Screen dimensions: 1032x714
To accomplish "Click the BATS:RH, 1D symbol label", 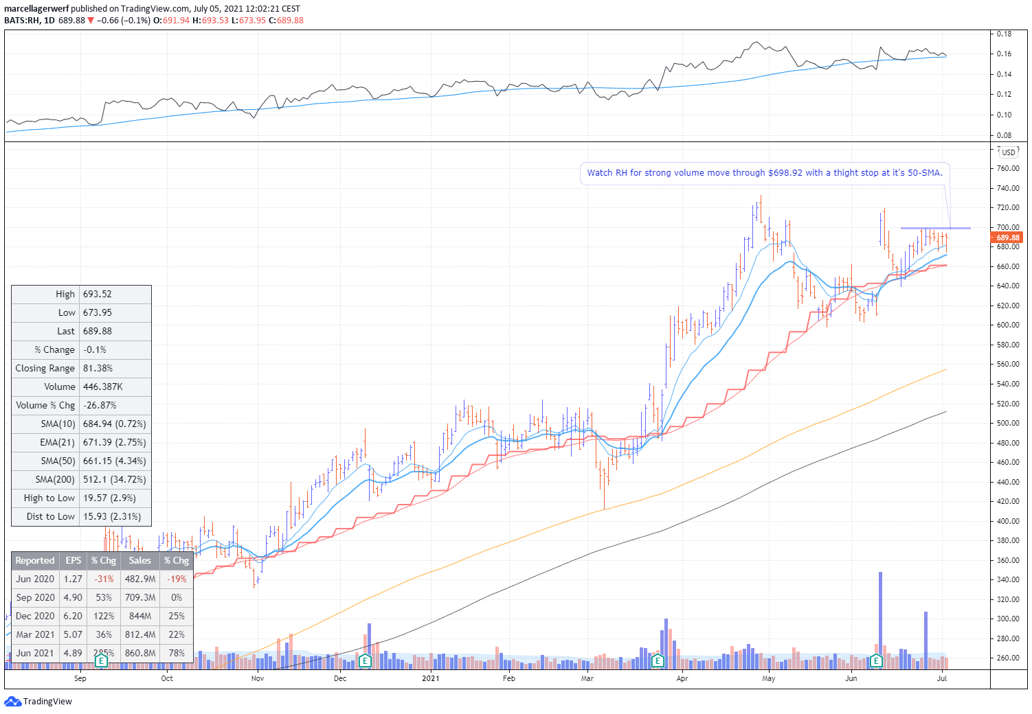I will pyautogui.click(x=30, y=21).
